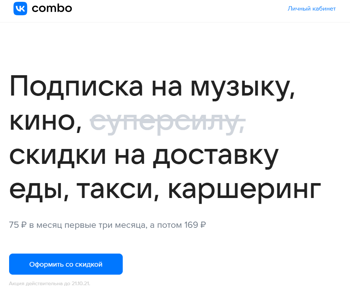The height and width of the screenshot is (287, 350).
Task: Click the Оформить со скидкой button
Action: click(x=66, y=264)
